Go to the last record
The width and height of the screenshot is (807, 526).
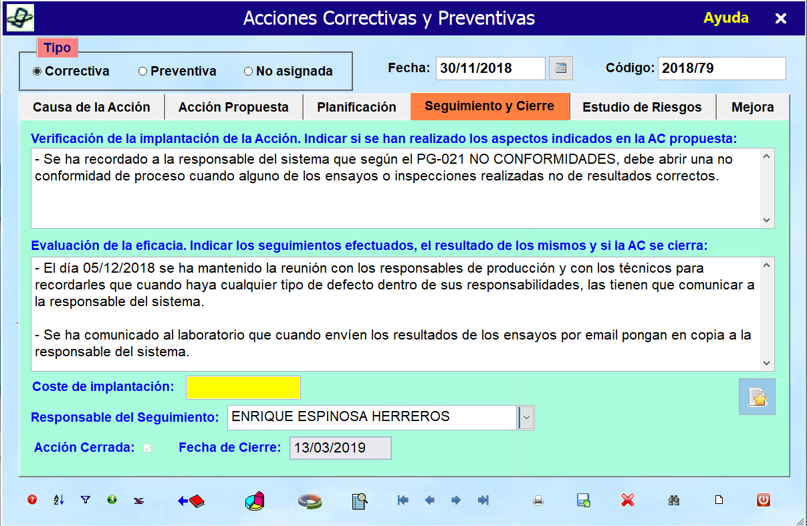click(x=483, y=500)
